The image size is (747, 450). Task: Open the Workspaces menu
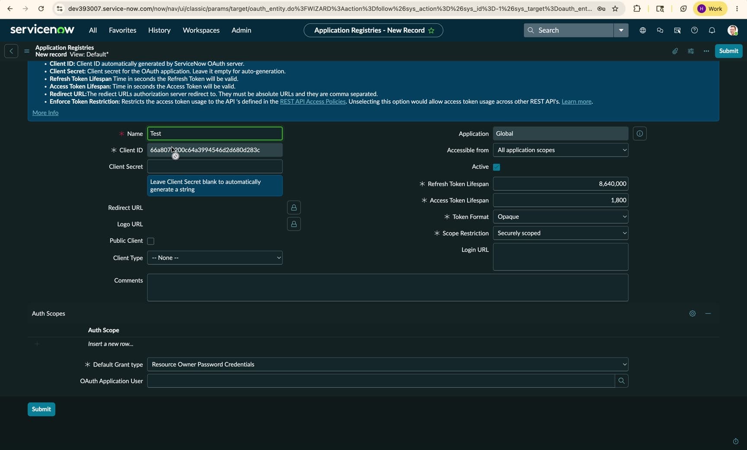pyautogui.click(x=201, y=30)
